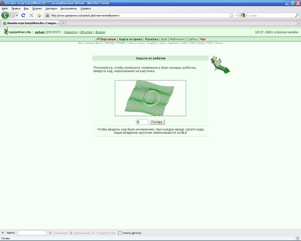Open the Файл menu
This screenshot has height=241, width=301.
coord(5,8)
